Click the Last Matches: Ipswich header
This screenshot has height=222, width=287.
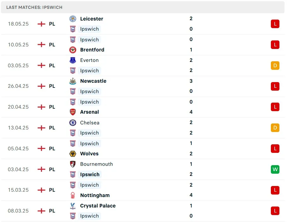pyautogui.click(x=34, y=7)
